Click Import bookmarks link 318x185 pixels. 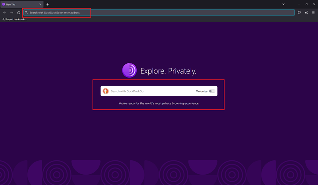click(15, 19)
